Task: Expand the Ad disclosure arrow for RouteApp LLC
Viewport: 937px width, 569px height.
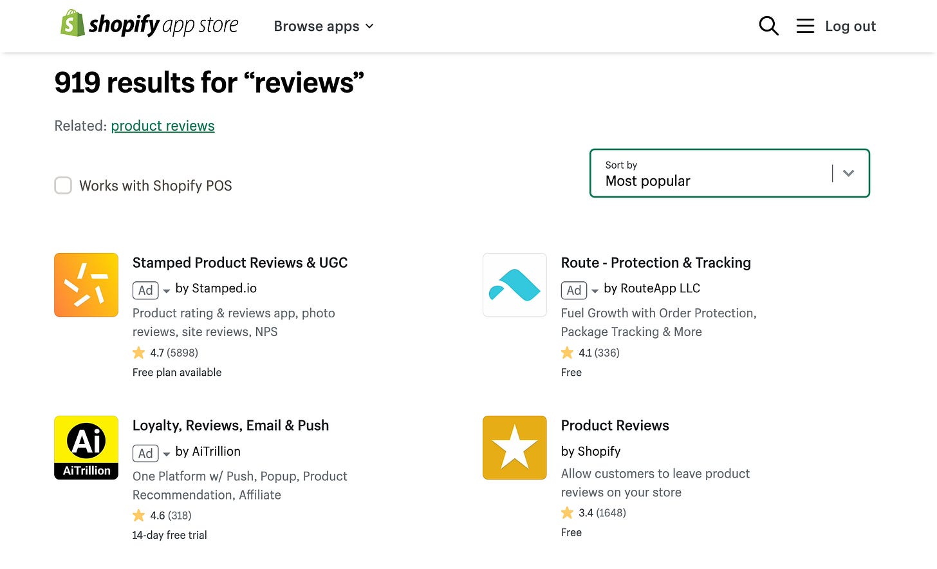Action: [595, 291]
